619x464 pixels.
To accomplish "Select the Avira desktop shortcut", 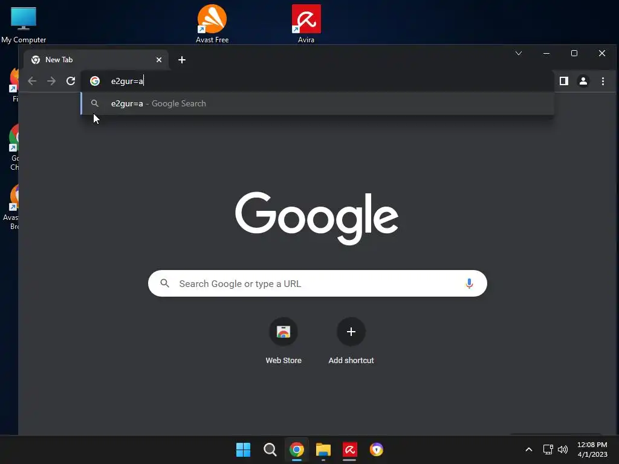I will [x=306, y=24].
